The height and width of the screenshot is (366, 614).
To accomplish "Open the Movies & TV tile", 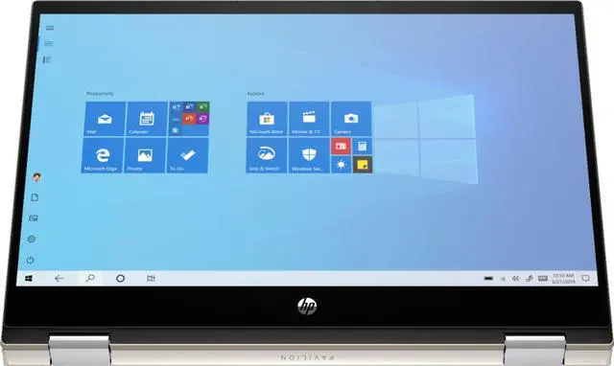I will 309,119.
